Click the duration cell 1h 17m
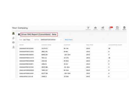139x104 pixels. pyautogui.click(x=66, y=58)
